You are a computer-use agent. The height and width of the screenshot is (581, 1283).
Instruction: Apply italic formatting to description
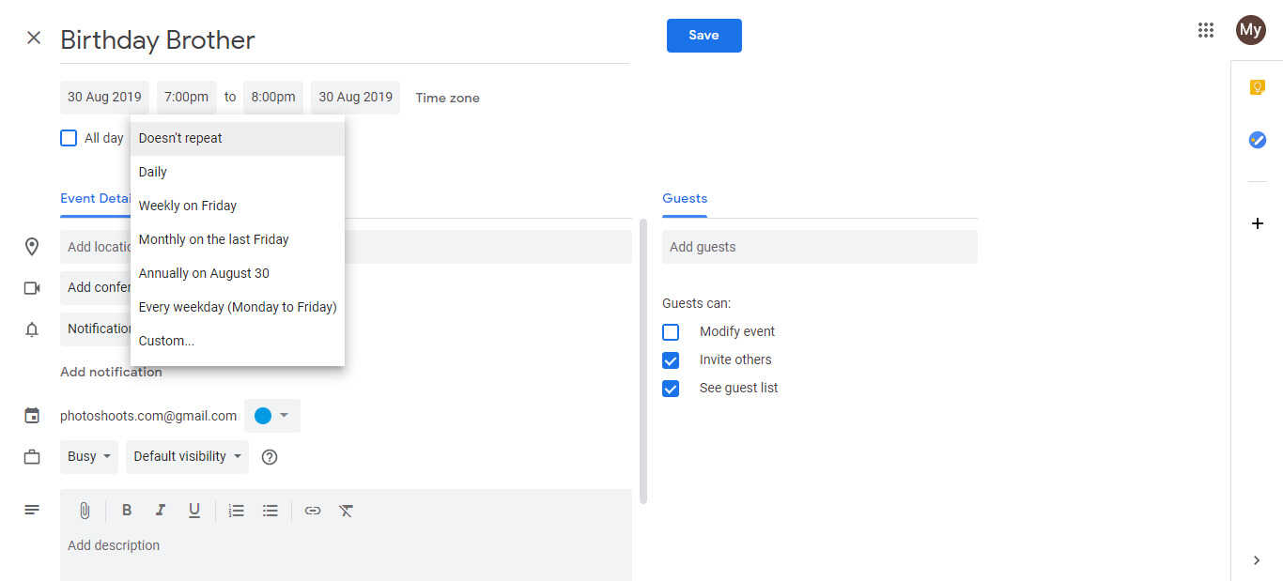(x=161, y=511)
